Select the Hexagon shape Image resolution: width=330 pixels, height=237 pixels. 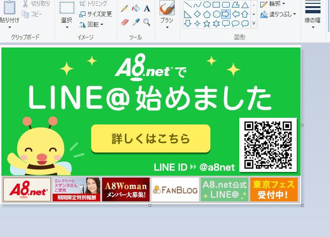point(216,14)
